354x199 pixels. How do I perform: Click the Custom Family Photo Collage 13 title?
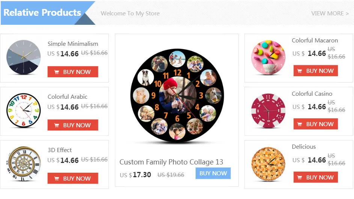tap(171, 162)
